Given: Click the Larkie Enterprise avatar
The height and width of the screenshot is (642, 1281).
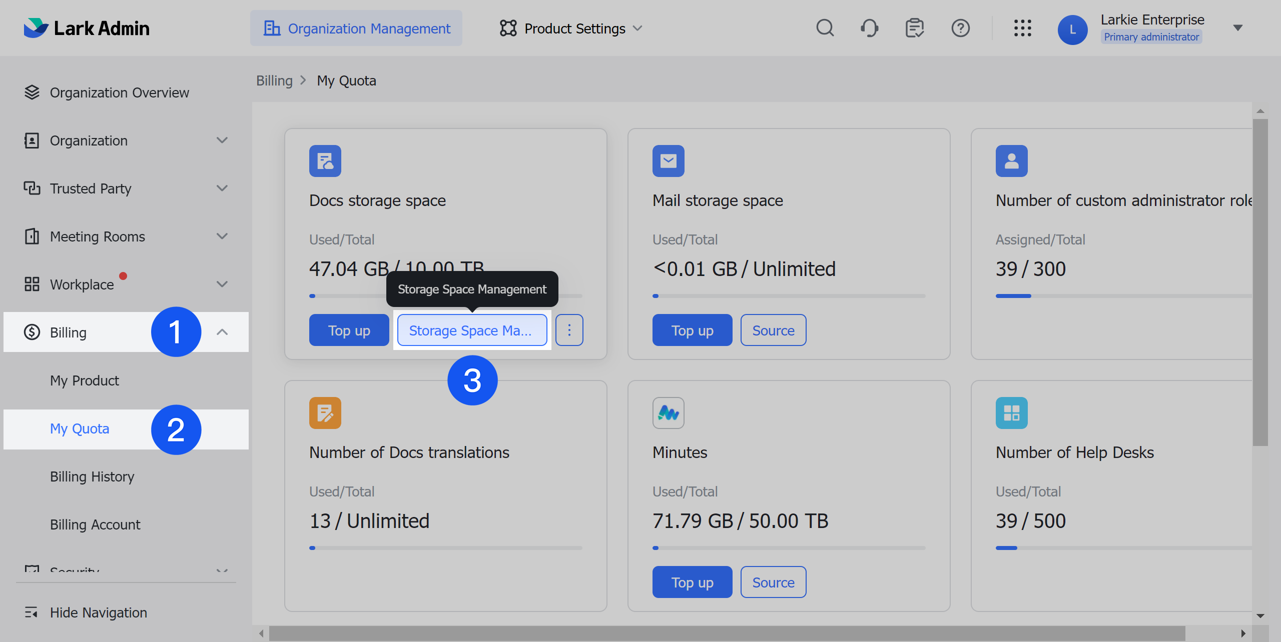Looking at the screenshot, I should (x=1072, y=30).
